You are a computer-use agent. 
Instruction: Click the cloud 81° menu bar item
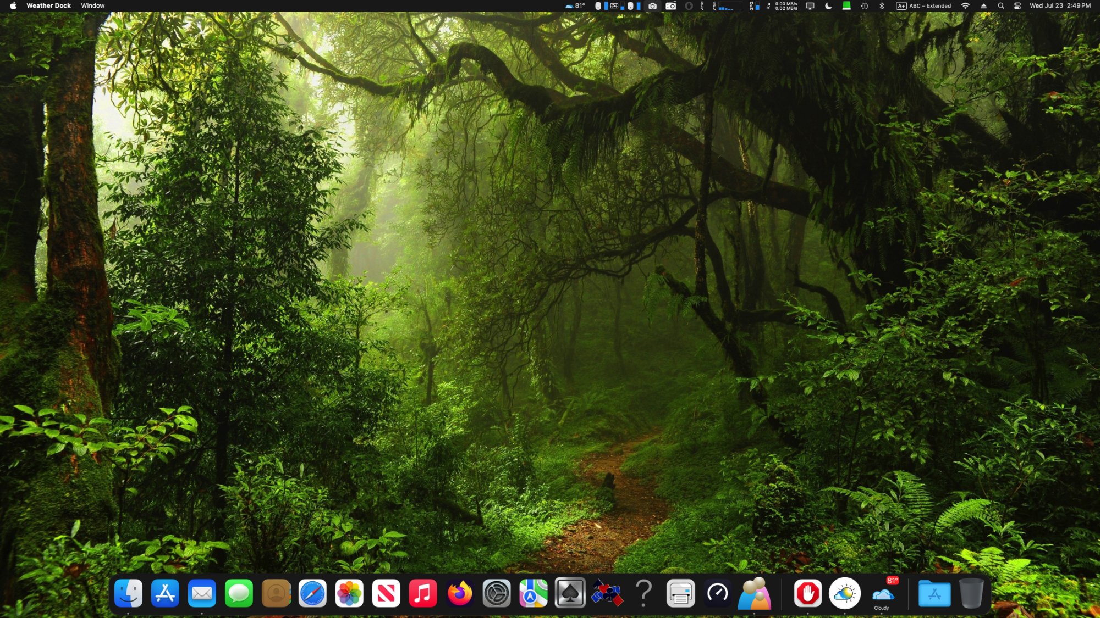click(x=575, y=6)
